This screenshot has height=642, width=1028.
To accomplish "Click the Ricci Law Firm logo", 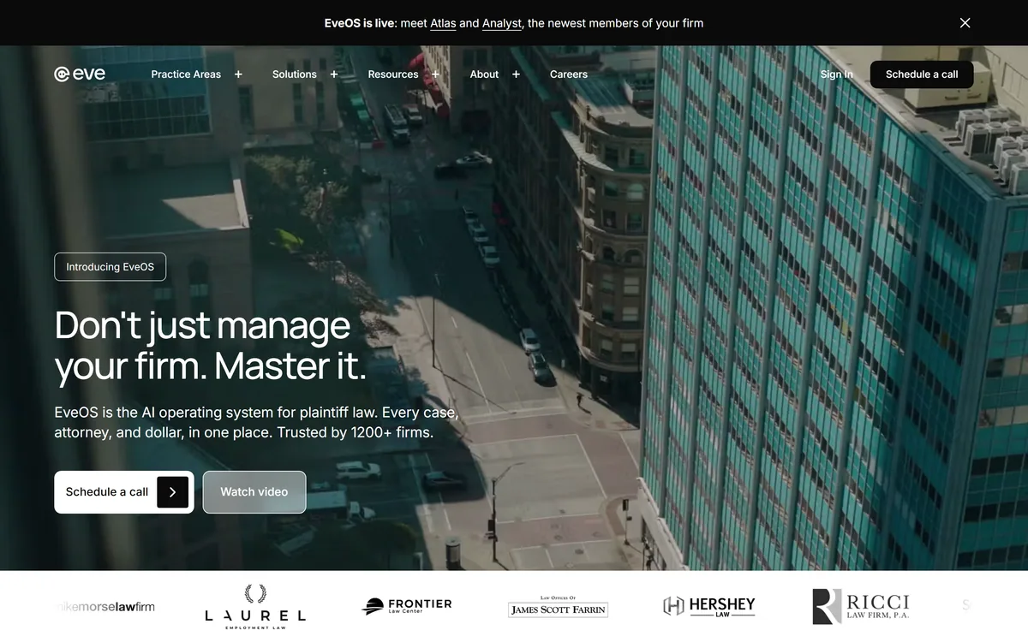I will (x=861, y=606).
